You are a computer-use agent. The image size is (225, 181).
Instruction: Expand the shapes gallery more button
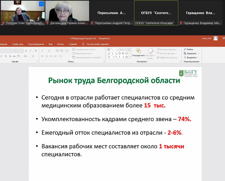tap(130, 57)
